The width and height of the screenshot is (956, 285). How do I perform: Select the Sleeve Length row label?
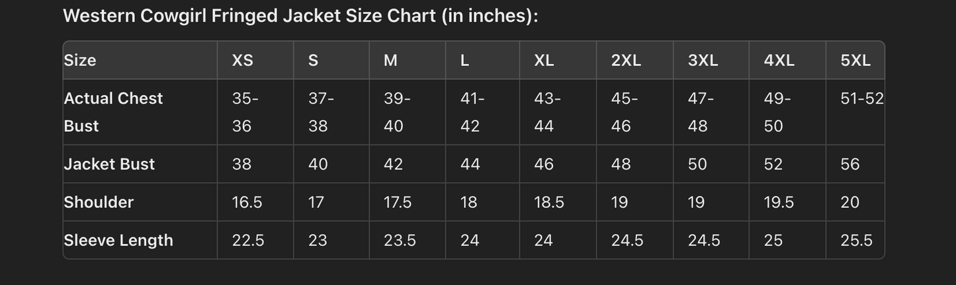(118, 240)
